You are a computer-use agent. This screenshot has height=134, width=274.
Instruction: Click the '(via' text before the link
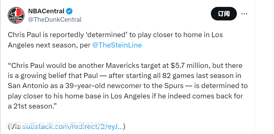coord(15,127)
